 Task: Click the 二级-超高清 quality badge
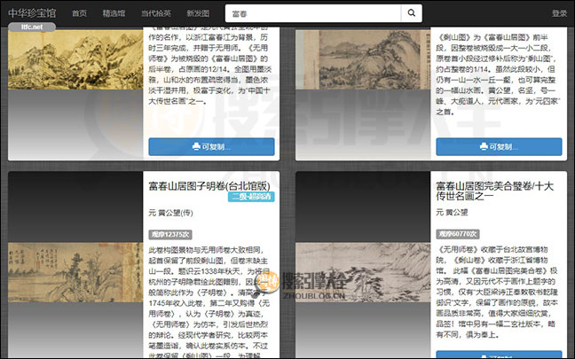(x=251, y=197)
